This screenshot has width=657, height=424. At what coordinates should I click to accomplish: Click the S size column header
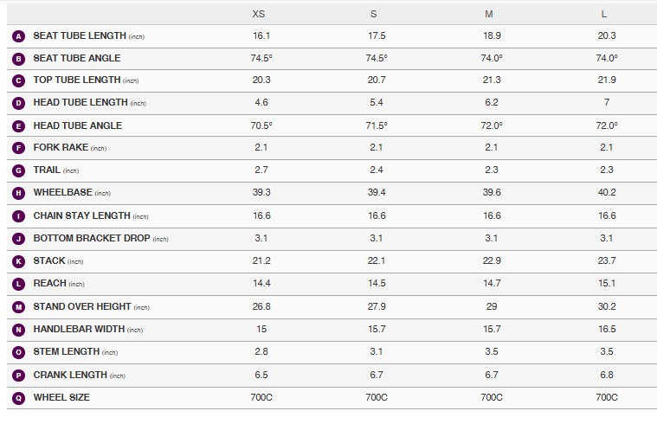[x=374, y=14]
